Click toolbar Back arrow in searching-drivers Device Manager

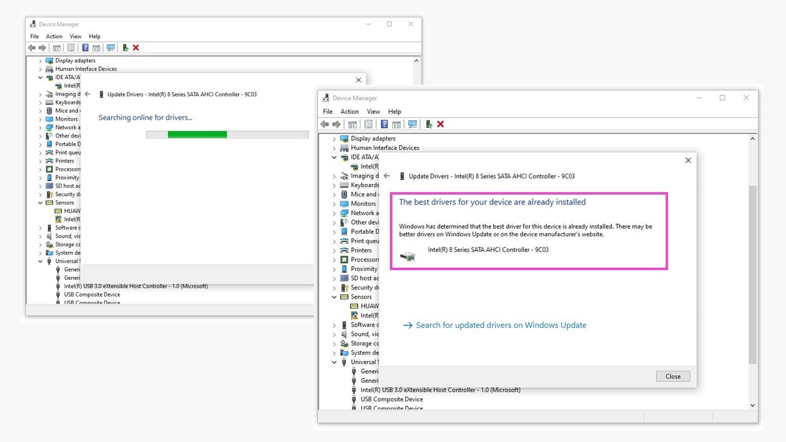(32, 48)
